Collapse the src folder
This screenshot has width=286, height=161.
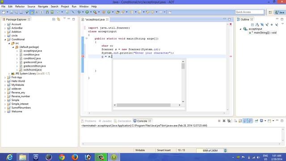(9, 43)
